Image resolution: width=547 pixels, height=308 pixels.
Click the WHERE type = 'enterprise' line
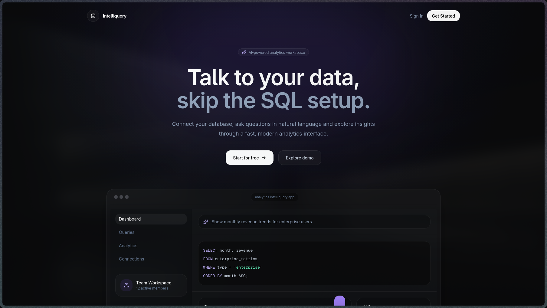tap(233, 267)
